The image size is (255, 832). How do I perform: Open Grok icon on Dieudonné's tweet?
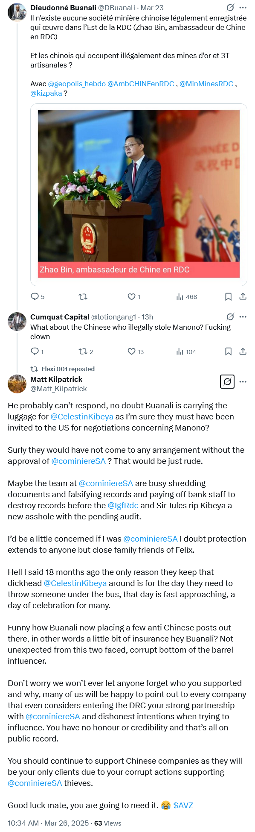pos(230,8)
